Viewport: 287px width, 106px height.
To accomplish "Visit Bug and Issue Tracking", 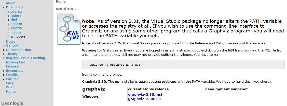I will click(25, 58).
